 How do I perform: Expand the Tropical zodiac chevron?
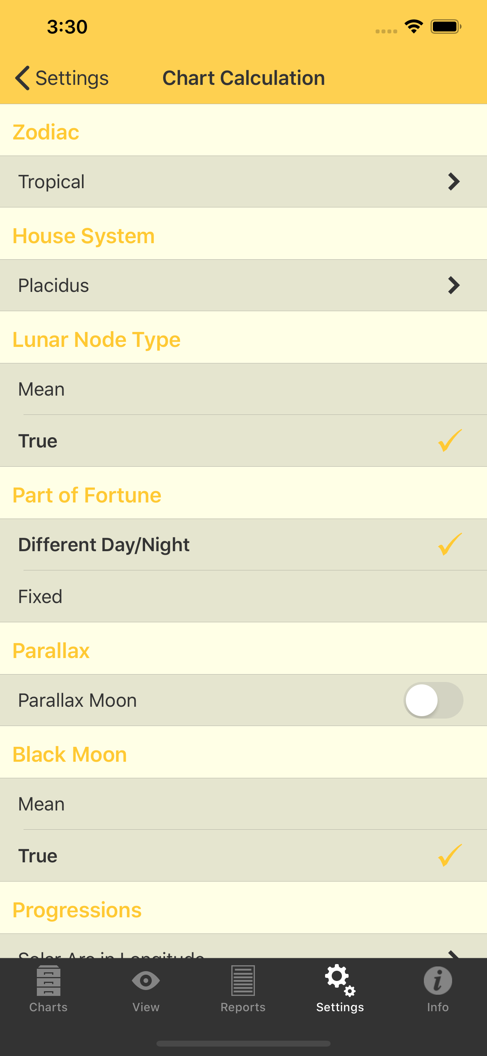coord(453,181)
